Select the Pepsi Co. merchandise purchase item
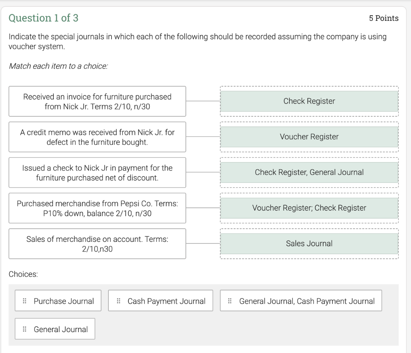Image resolution: width=411 pixels, height=353 pixels. [x=97, y=208]
